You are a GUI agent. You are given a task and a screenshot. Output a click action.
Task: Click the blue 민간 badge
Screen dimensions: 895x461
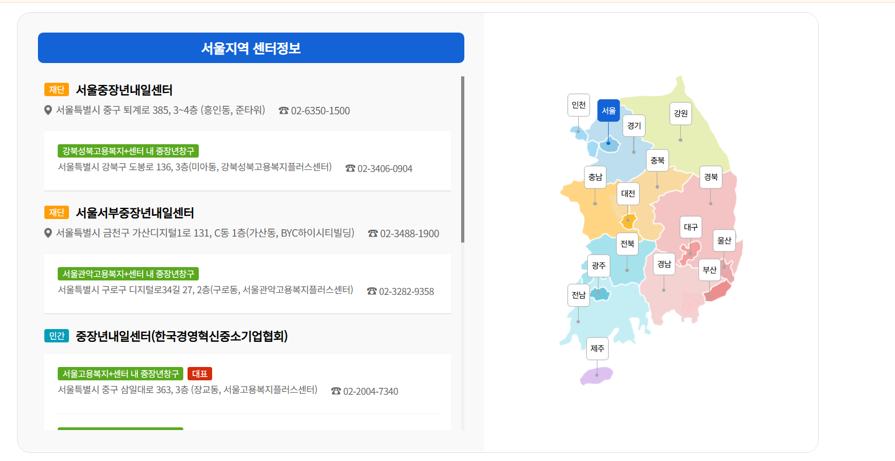click(x=57, y=336)
